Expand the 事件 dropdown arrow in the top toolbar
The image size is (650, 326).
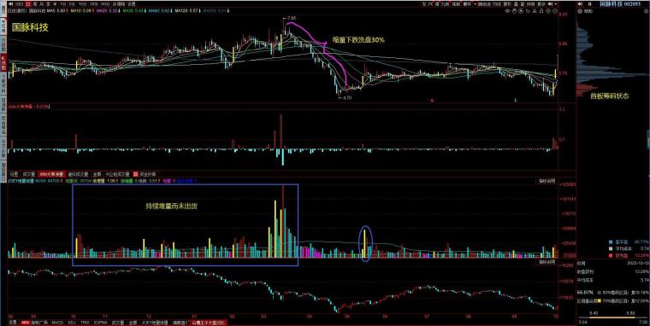(x=475, y=4)
